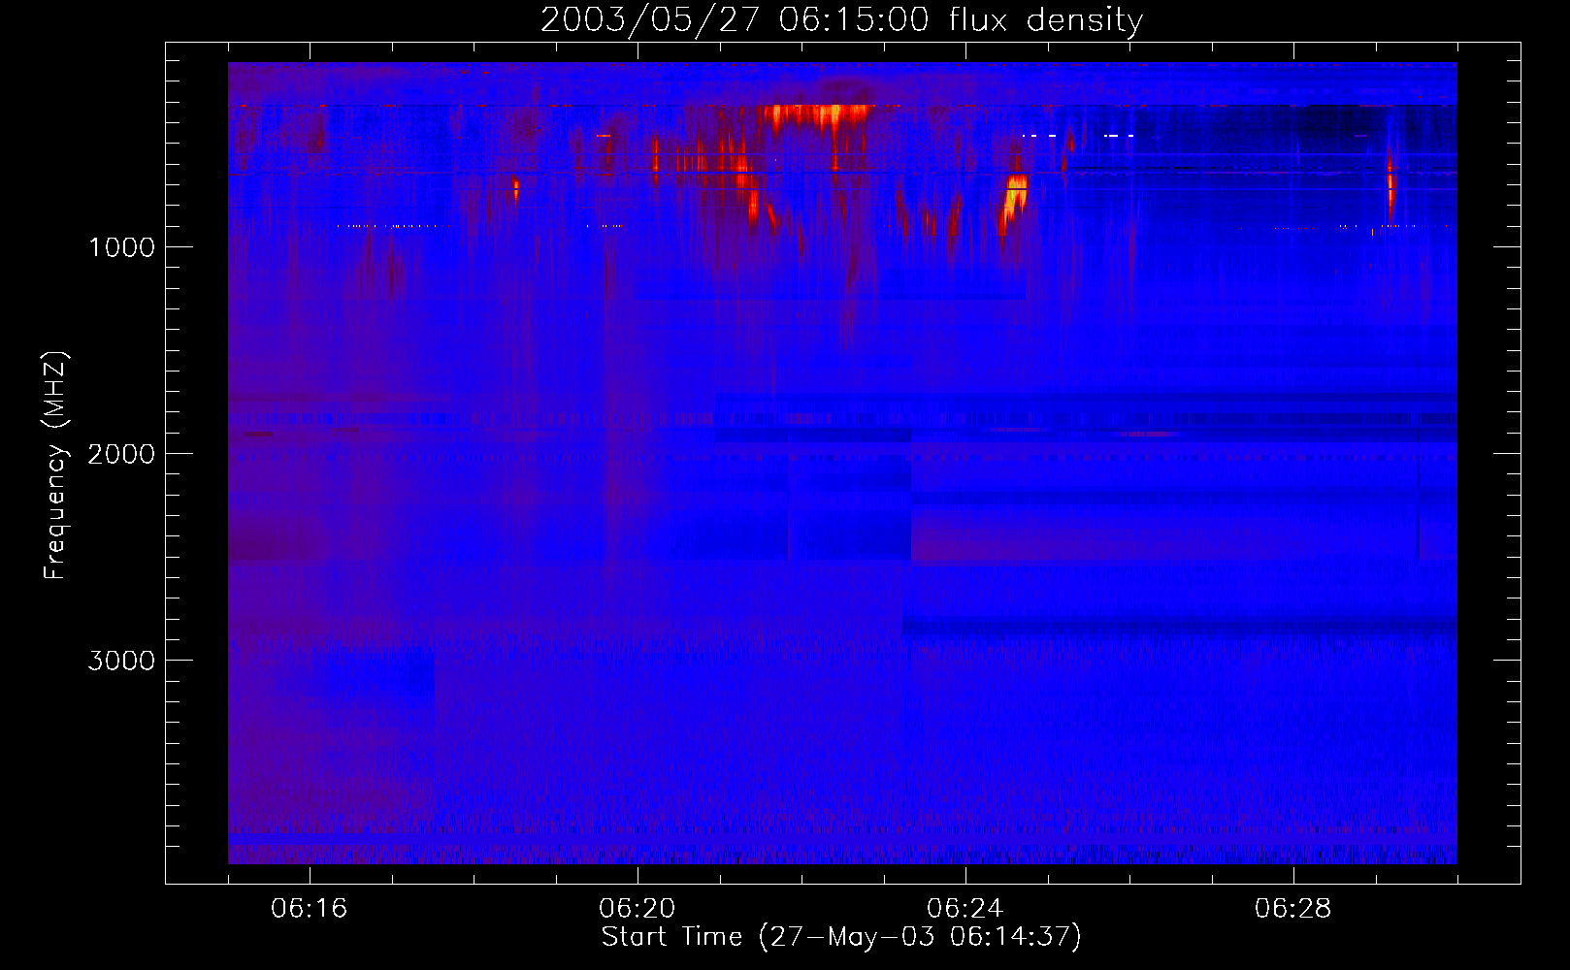Click the '06:24' time tick label
Screen dimensions: 1570x970
click(x=965, y=909)
